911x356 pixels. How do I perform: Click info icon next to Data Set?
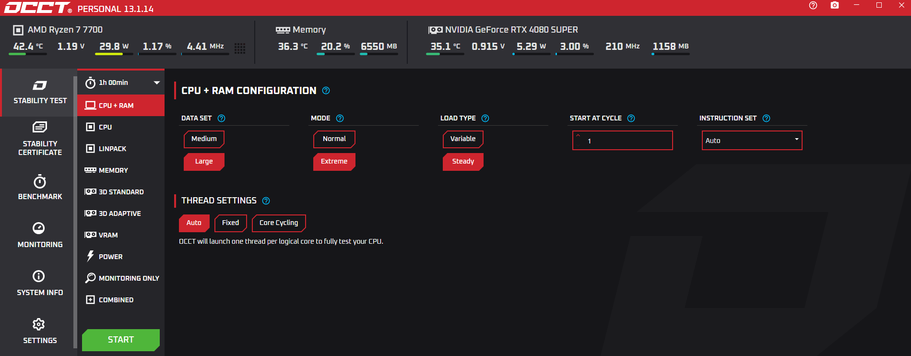pos(221,119)
